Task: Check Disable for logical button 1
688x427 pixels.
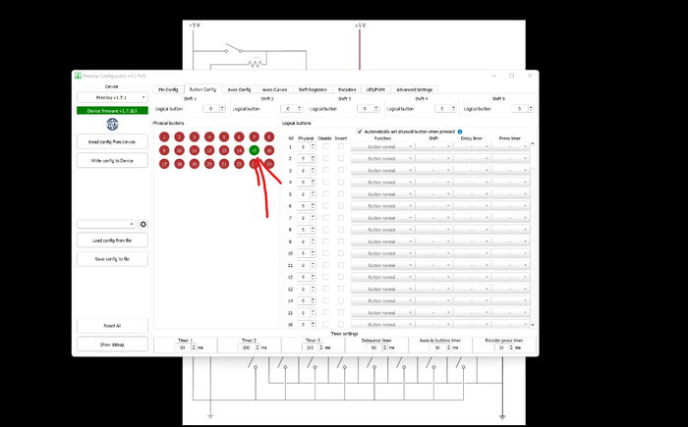Action: click(325, 146)
